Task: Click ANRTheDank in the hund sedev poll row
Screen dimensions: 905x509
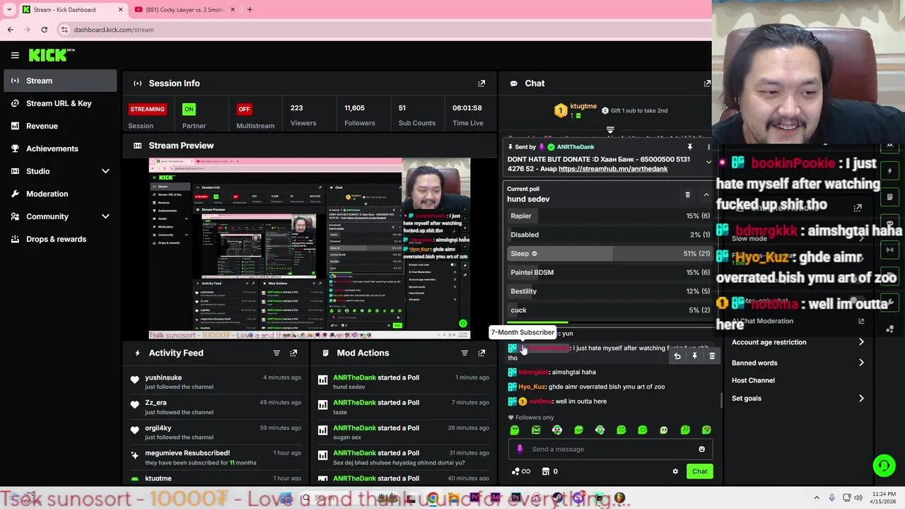Action: click(354, 378)
